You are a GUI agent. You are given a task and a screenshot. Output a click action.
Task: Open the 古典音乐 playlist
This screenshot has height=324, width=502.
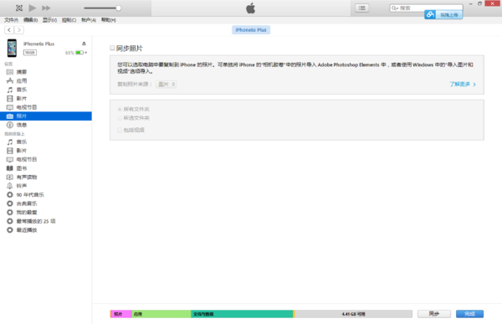point(46,203)
